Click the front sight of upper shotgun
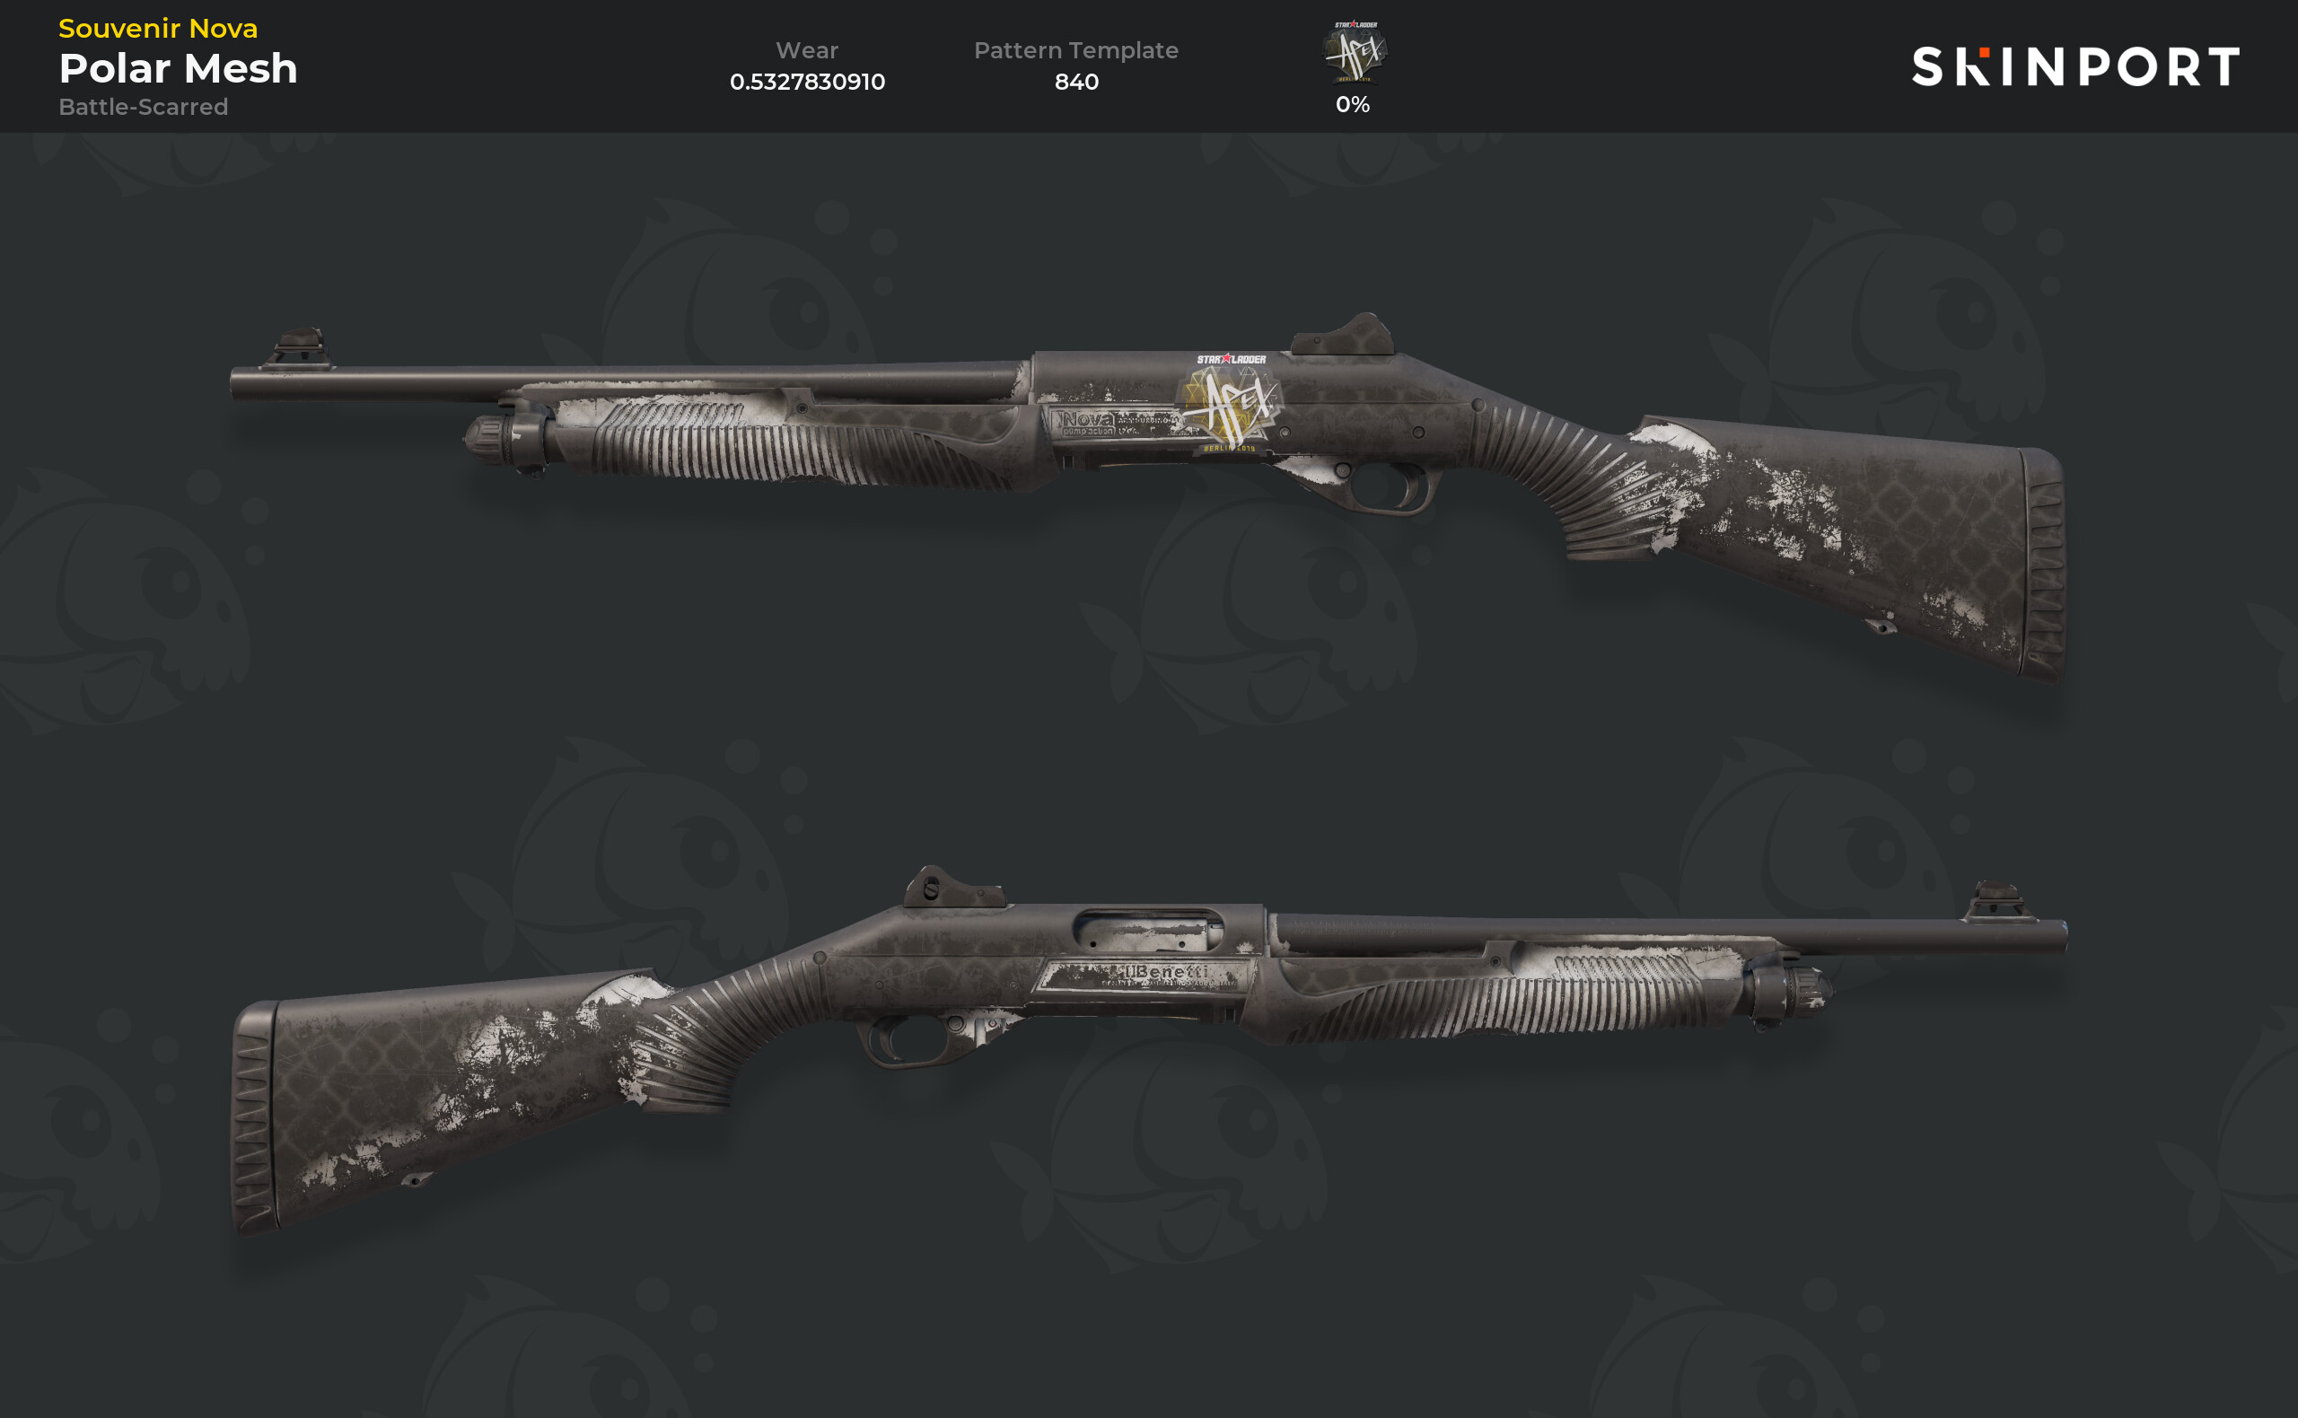The image size is (2298, 1418). [298, 349]
